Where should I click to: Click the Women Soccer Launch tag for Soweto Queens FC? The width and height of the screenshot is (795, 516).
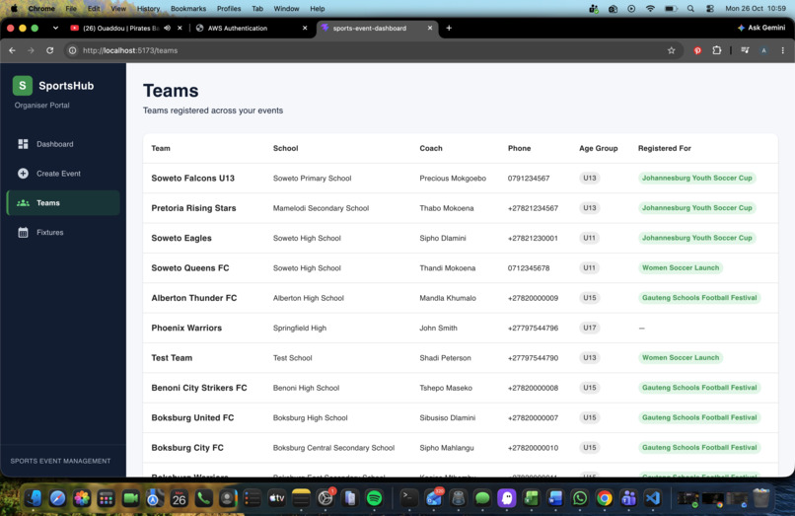click(x=681, y=268)
